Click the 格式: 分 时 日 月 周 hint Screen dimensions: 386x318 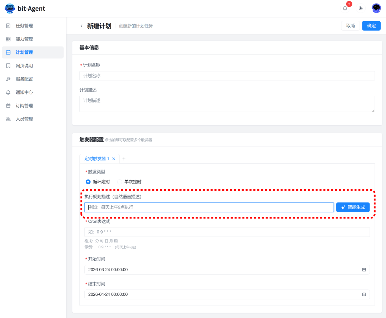(101, 241)
